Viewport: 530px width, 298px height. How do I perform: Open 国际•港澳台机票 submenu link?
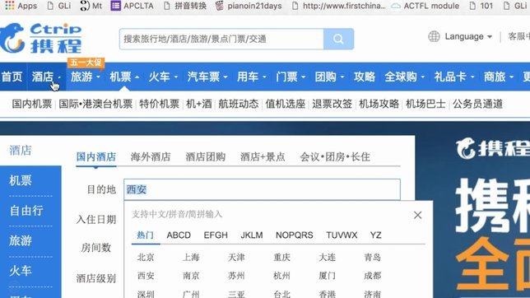coord(95,104)
